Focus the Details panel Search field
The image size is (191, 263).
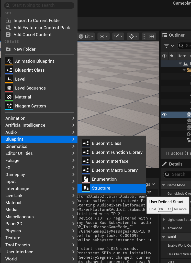(x=177, y=174)
